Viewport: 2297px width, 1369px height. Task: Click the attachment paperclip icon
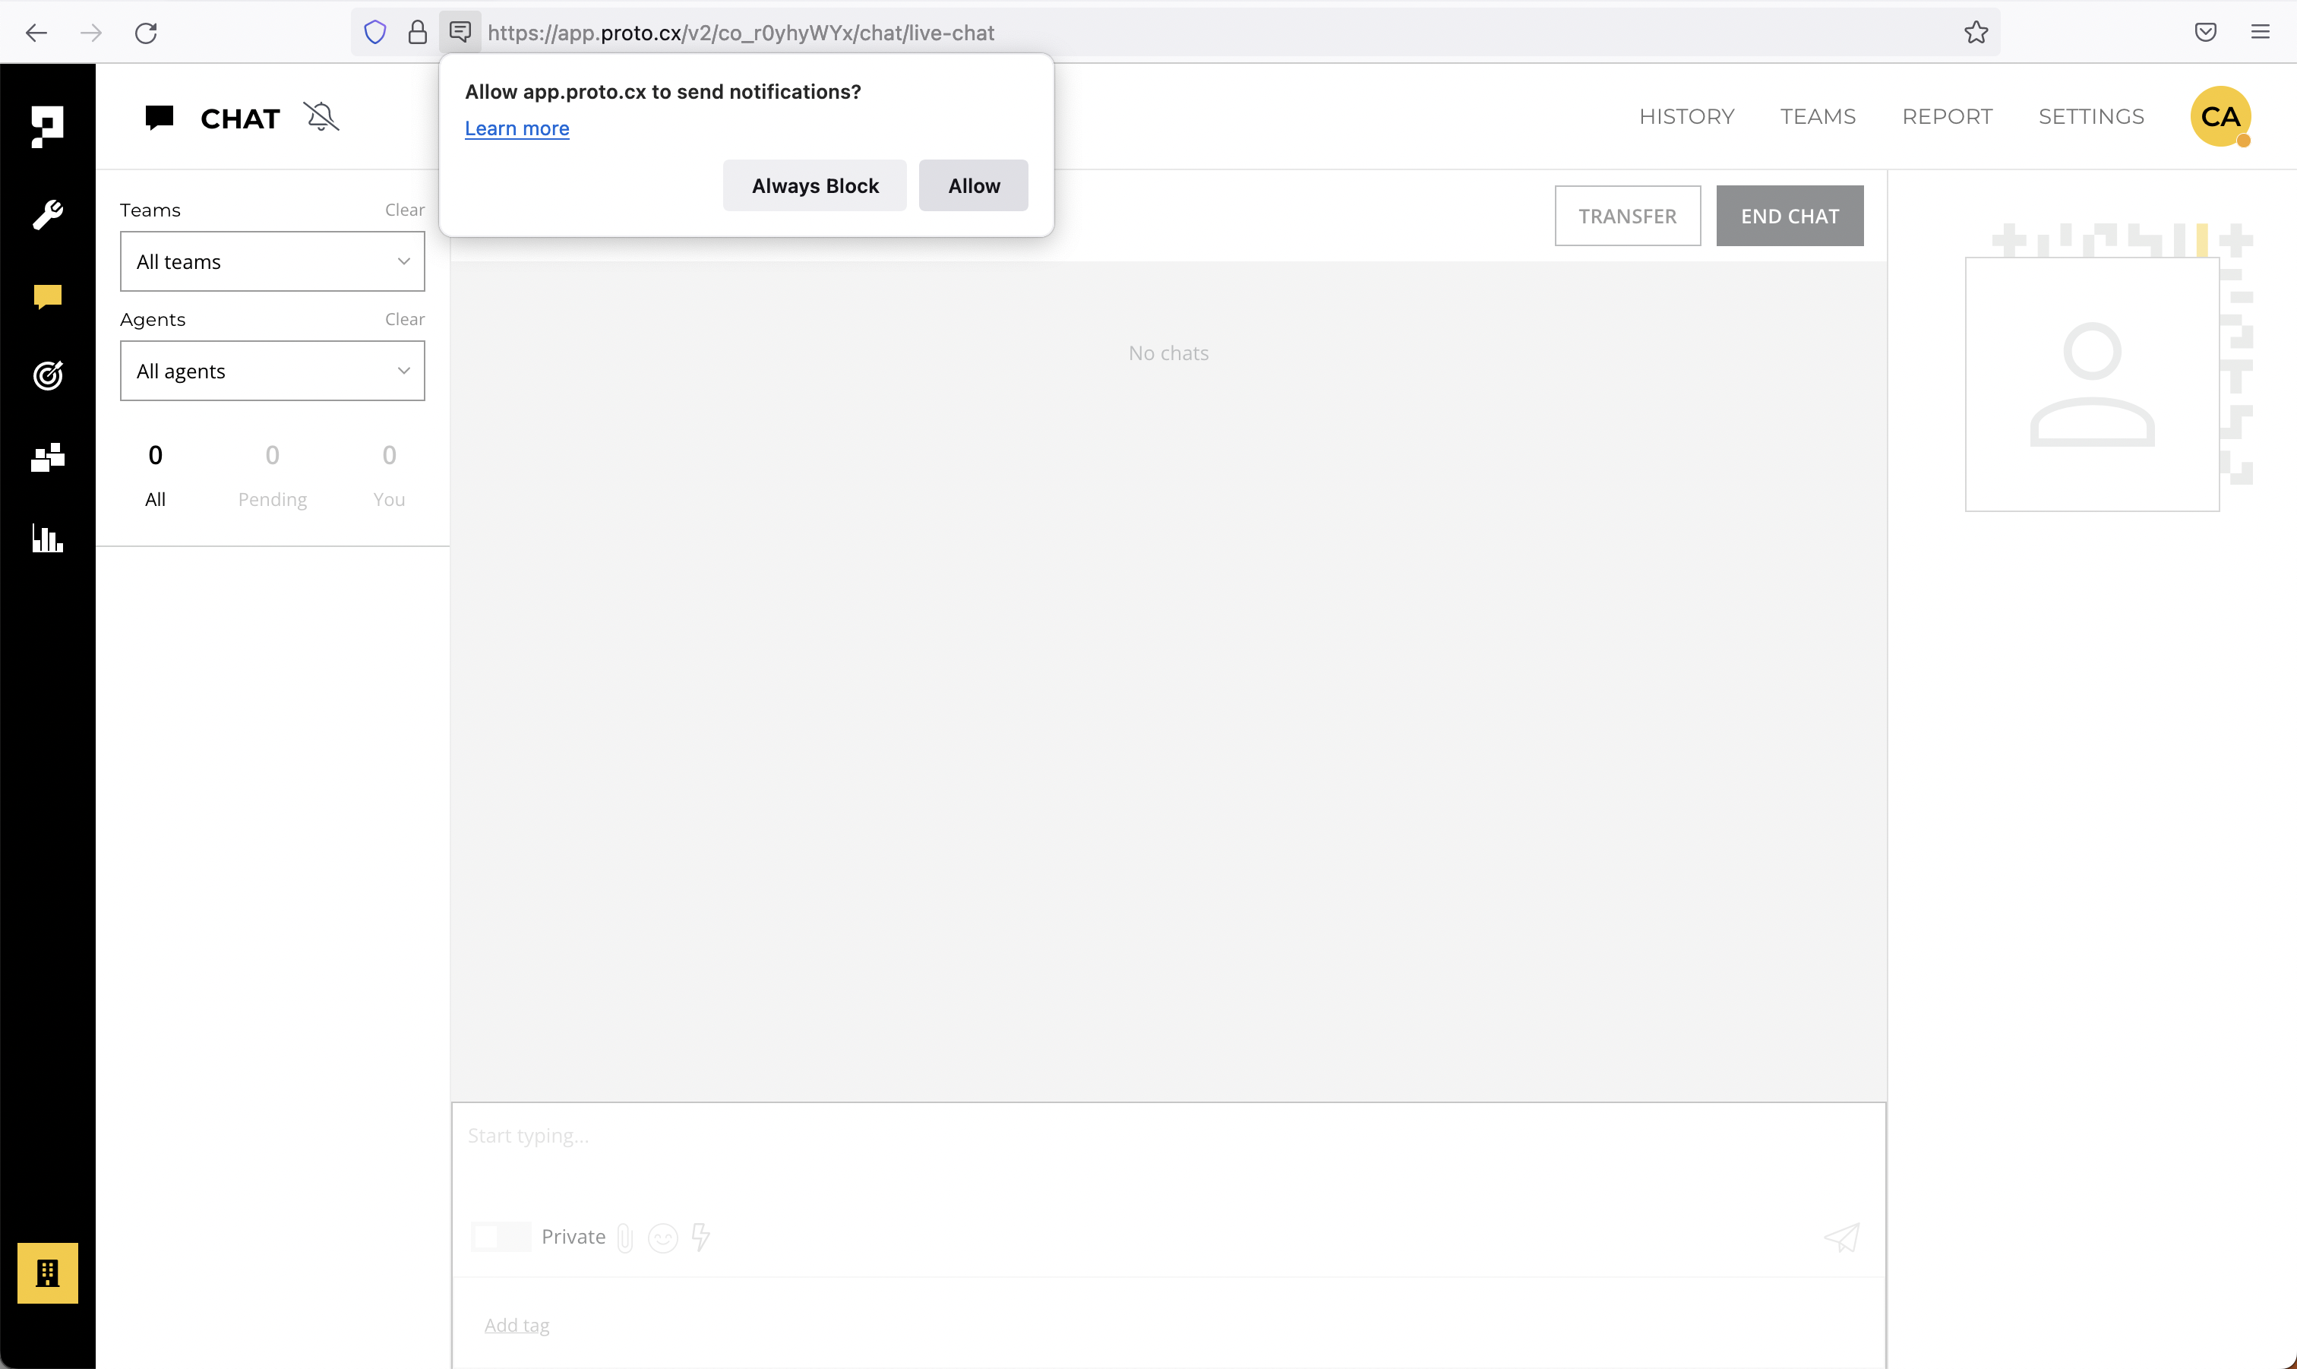[625, 1237]
